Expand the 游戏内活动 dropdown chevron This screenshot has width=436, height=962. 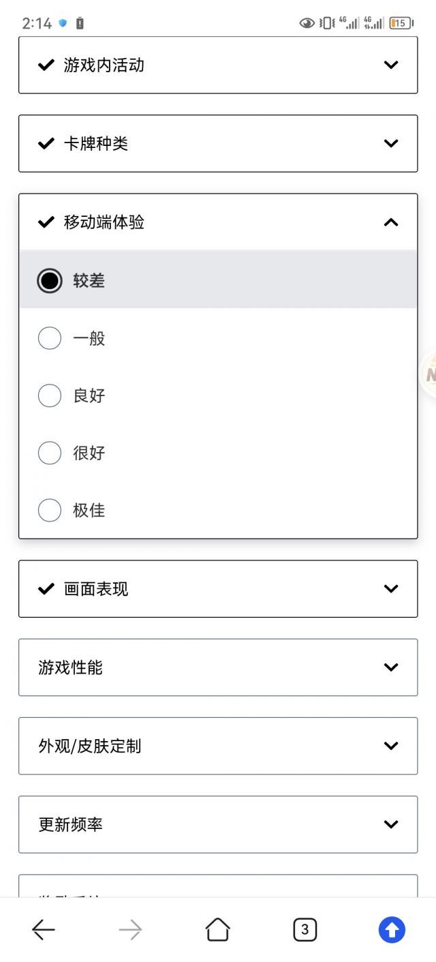pos(391,65)
